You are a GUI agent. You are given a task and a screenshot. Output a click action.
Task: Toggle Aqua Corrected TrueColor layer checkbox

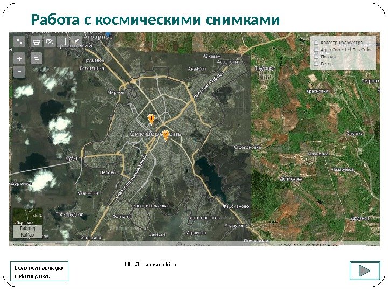[316, 50]
